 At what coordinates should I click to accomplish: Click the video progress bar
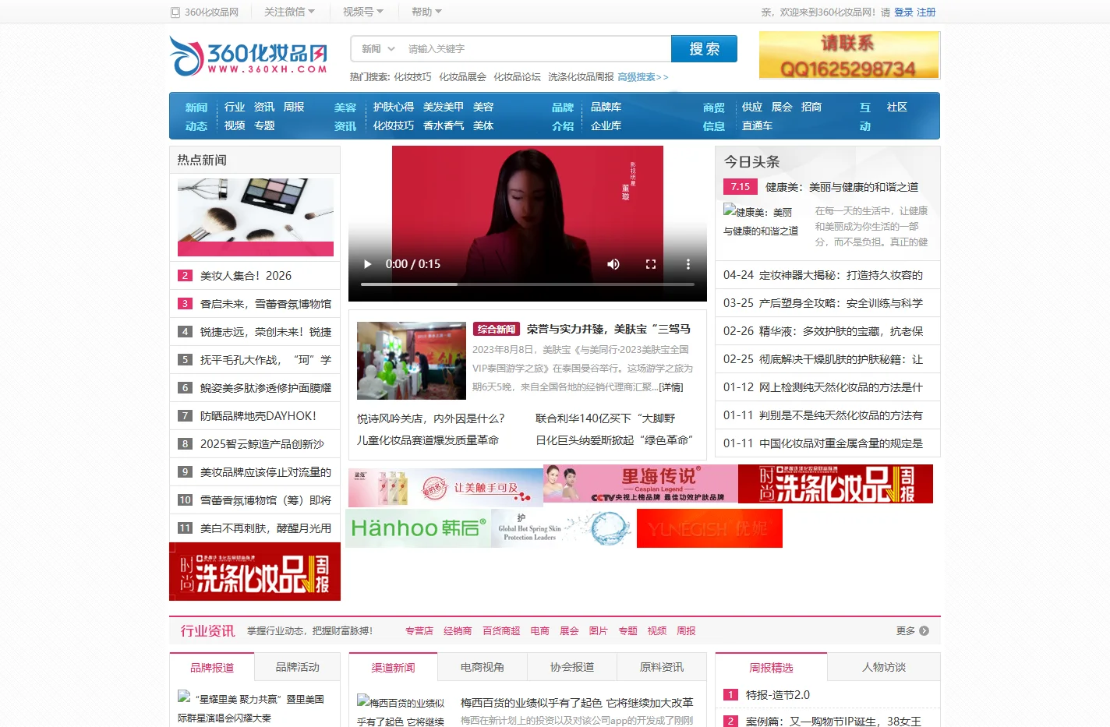pyautogui.click(x=528, y=284)
